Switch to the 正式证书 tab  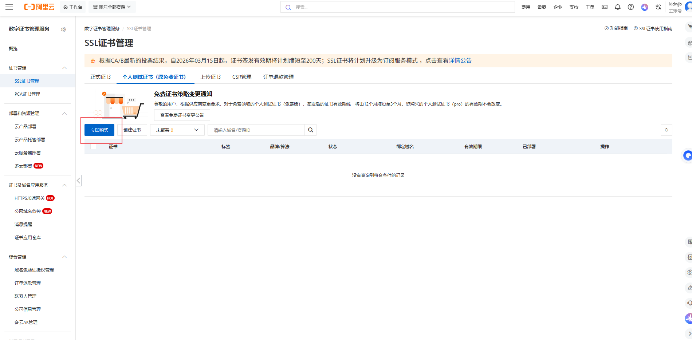point(100,77)
